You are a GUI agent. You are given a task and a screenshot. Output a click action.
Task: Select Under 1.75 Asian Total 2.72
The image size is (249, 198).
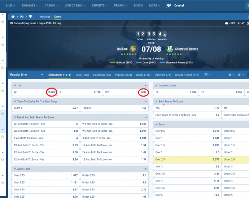click(114, 190)
